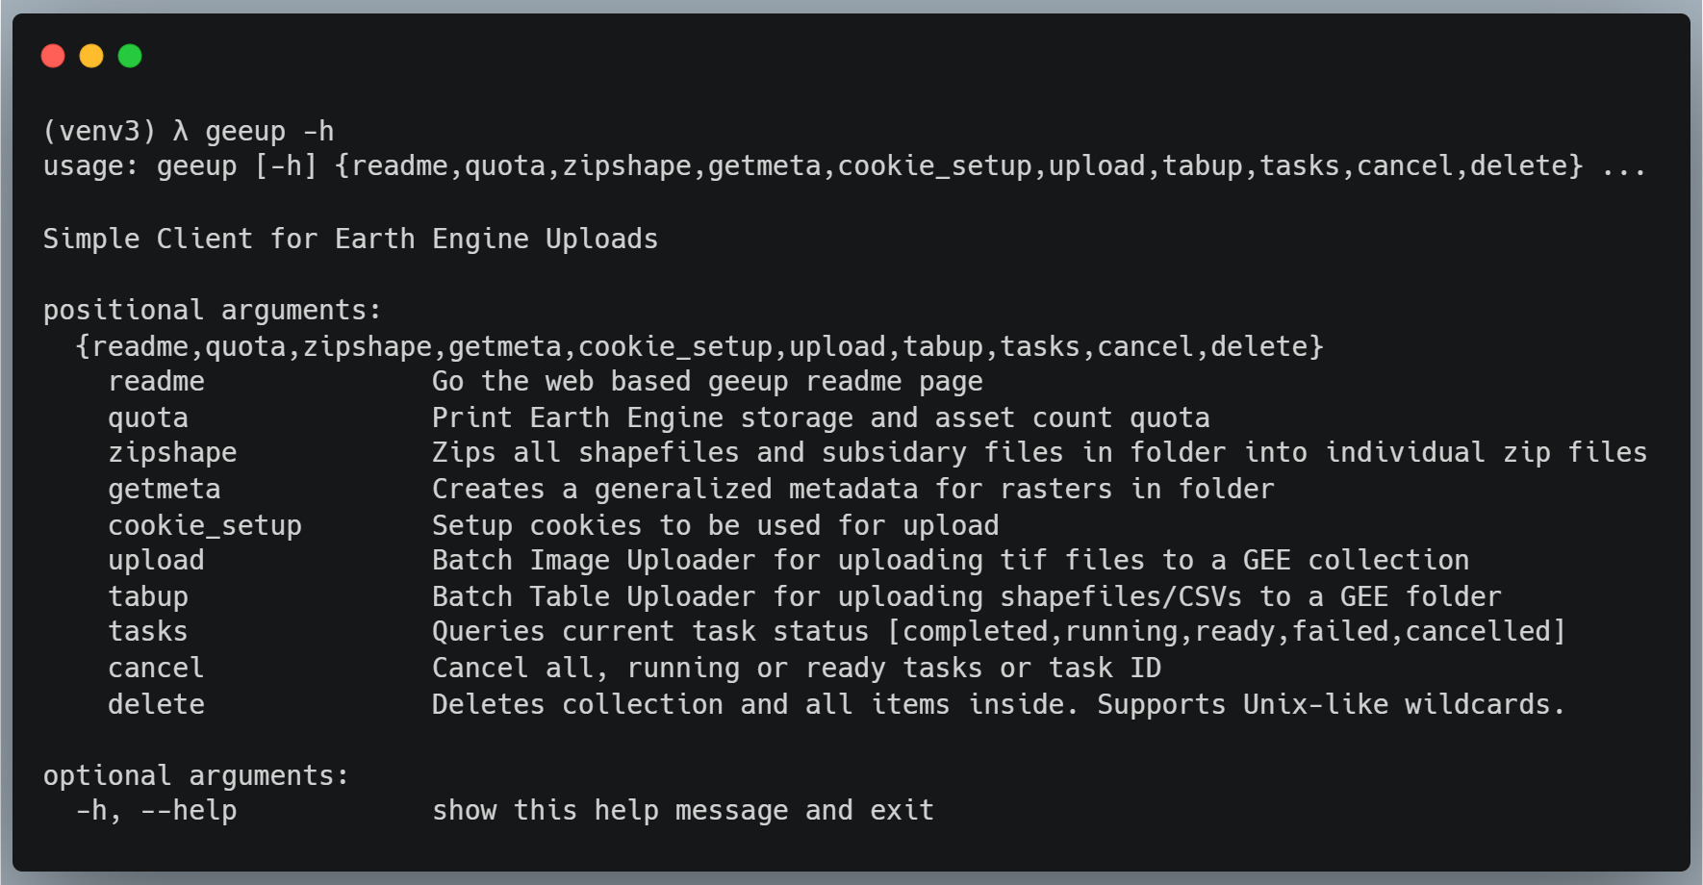
Task: Click 'Simple Client for Earth Engine Uploads' heading
Action: pyautogui.click(x=350, y=239)
